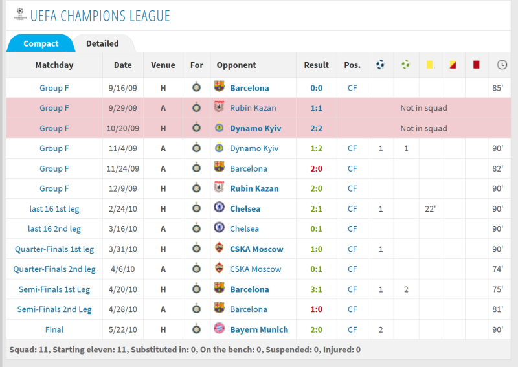Switch to the Detailed tab
Image resolution: width=518 pixels, height=367 pixels.
coord(102,43)
